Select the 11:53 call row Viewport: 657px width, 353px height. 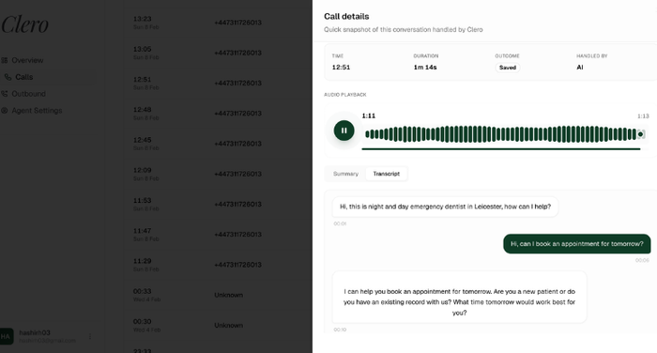(x=218, y=204)
